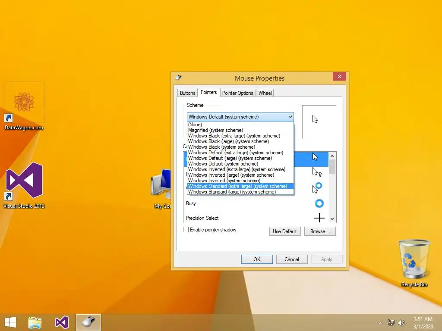
Task: Enable pointer shadow checkbox
Action: click(x=186, y=230)
